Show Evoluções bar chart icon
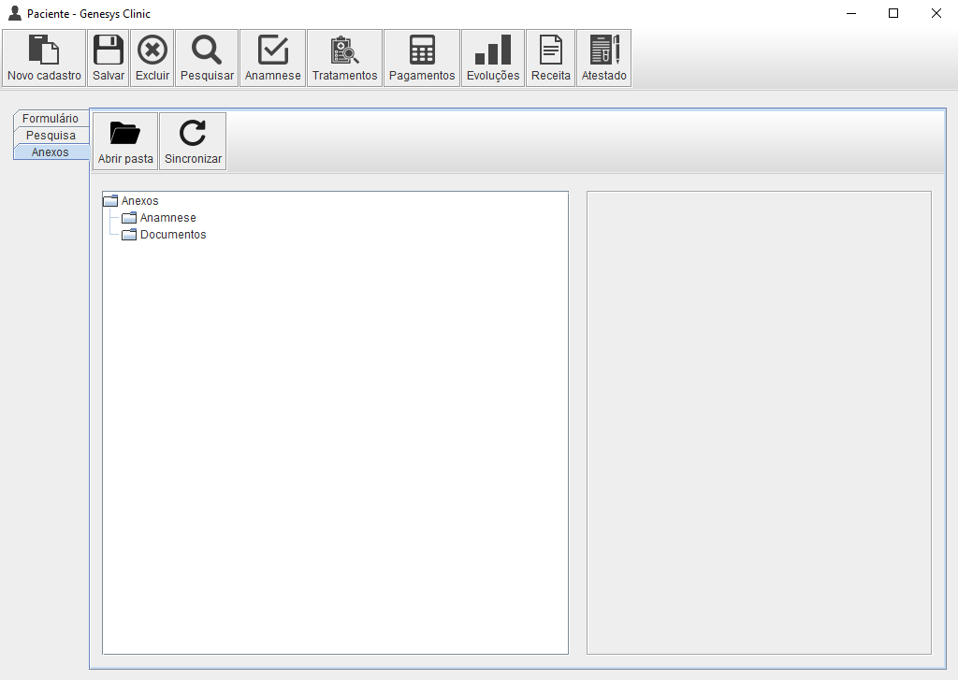The image size is (958, 680). tap(493, 58)
